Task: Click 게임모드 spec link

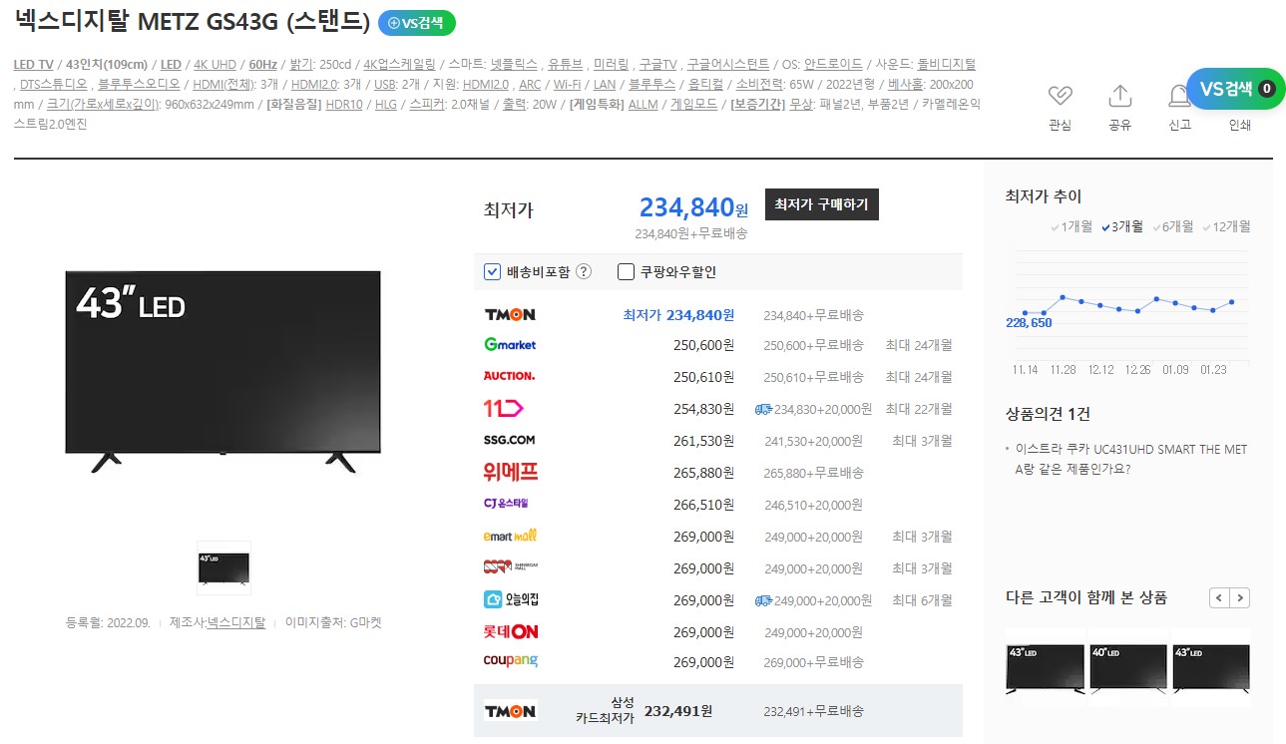Action: coord(693,104)
